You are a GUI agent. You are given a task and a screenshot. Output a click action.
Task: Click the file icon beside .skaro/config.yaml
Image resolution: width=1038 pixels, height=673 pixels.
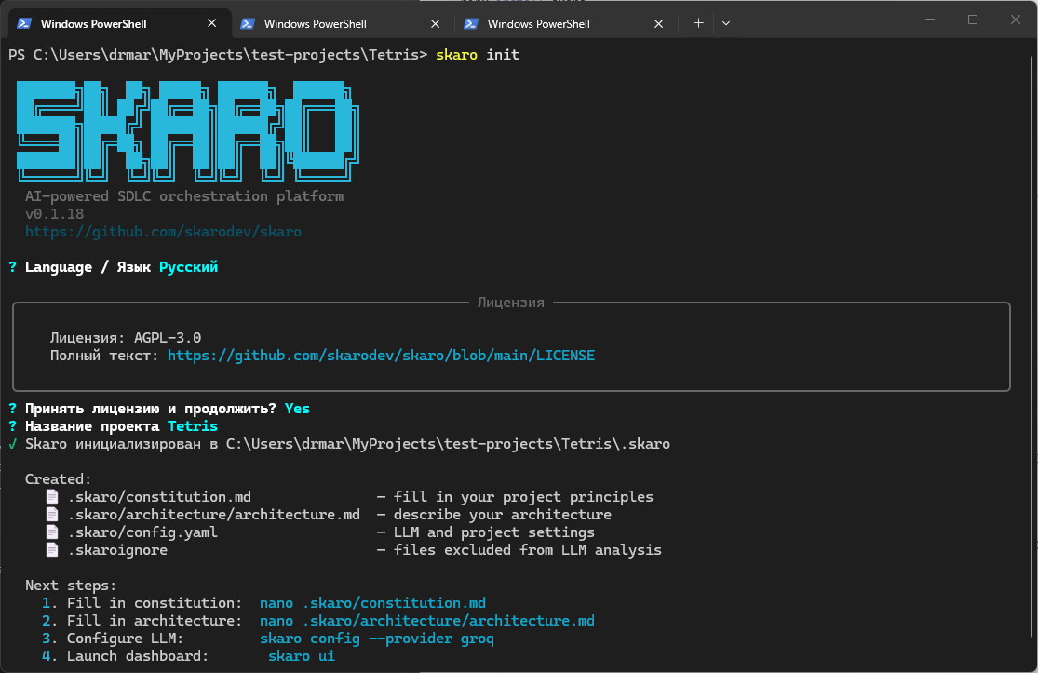click(x=52, y=532)
